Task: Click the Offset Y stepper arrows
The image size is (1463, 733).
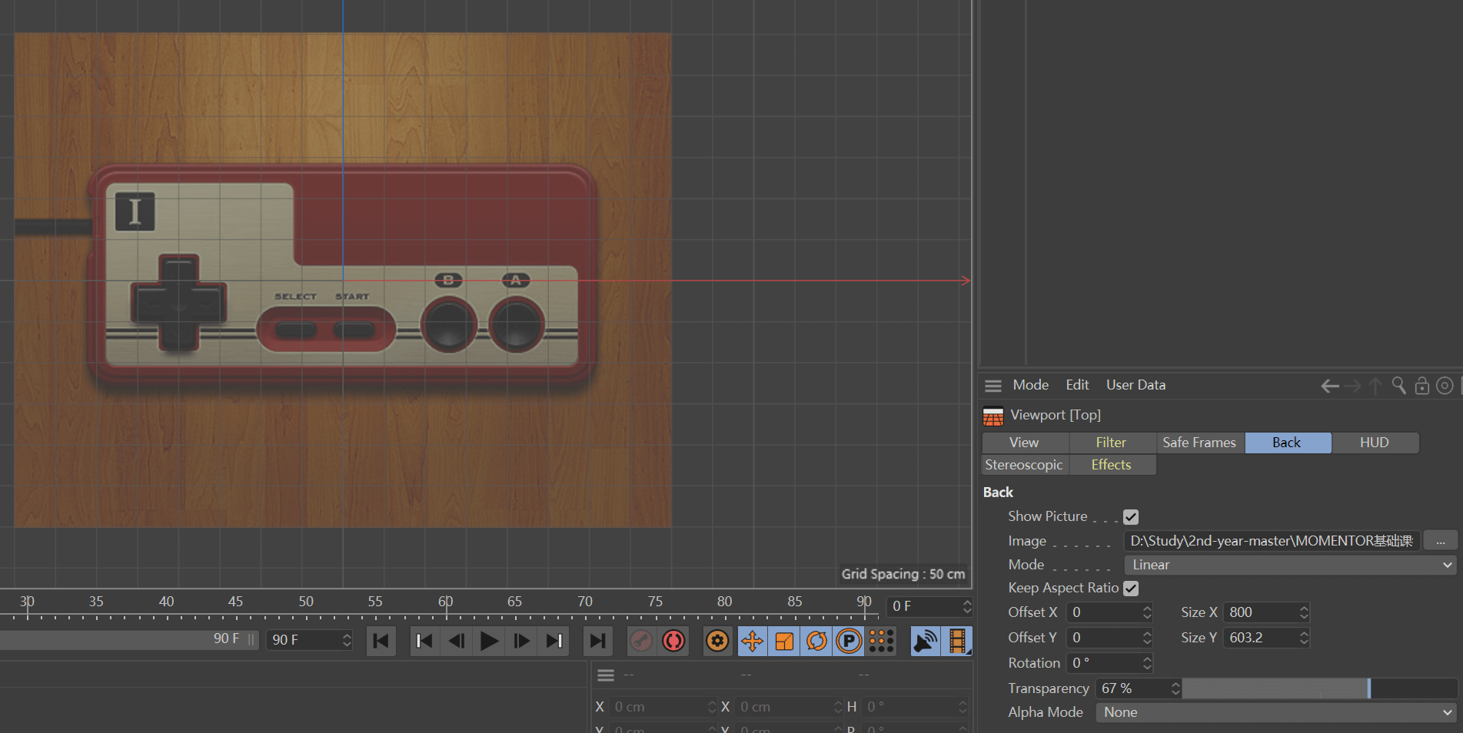Action: pyautogui.click(x=1147, y=638)
